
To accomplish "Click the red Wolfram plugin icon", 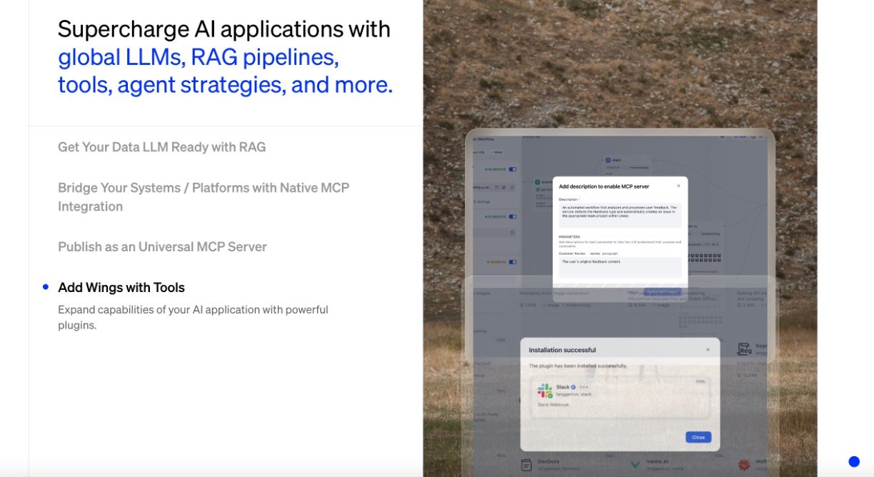I will (743, 465).
